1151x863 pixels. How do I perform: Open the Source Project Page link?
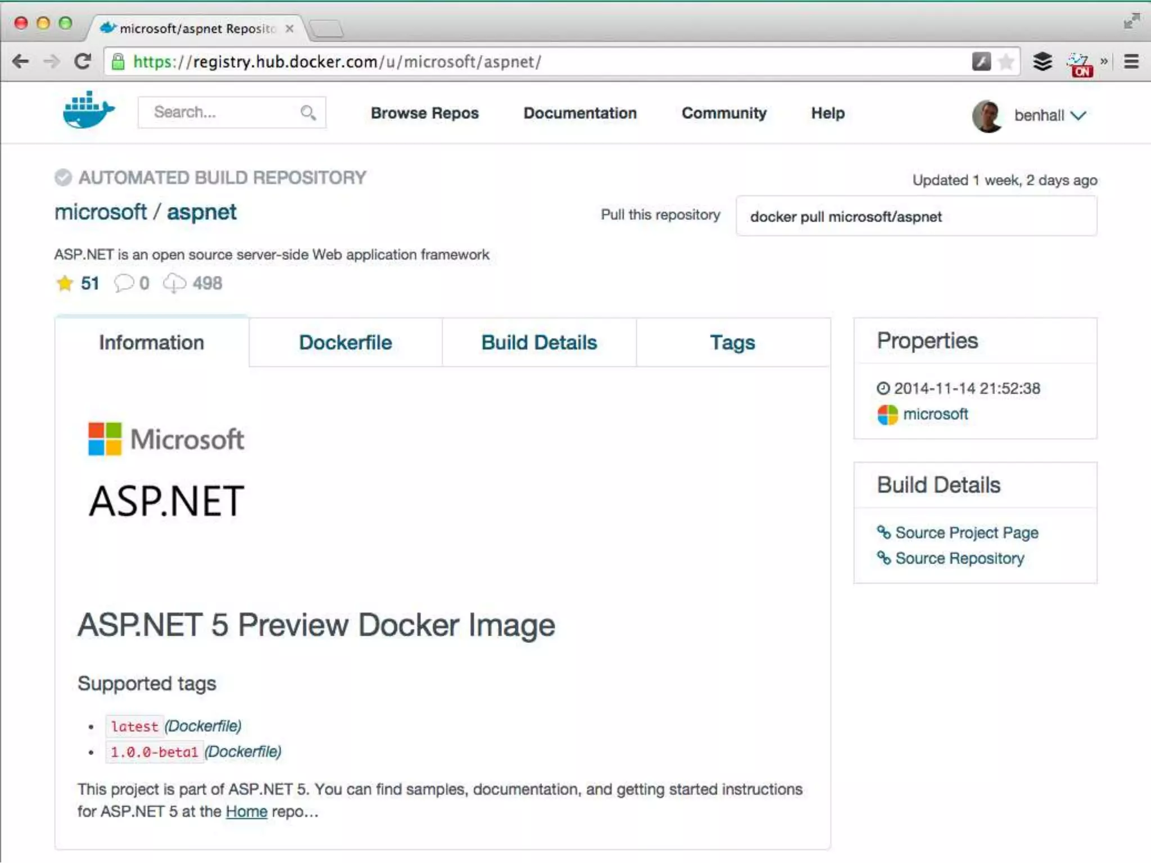967,532
